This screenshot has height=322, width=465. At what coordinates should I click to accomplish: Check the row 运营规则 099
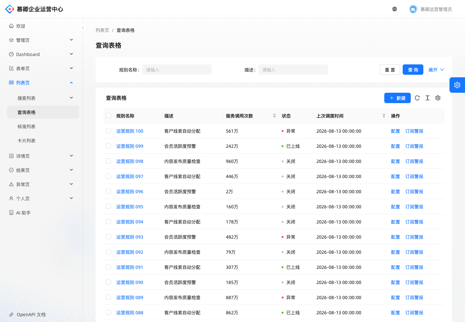point(108,146)
